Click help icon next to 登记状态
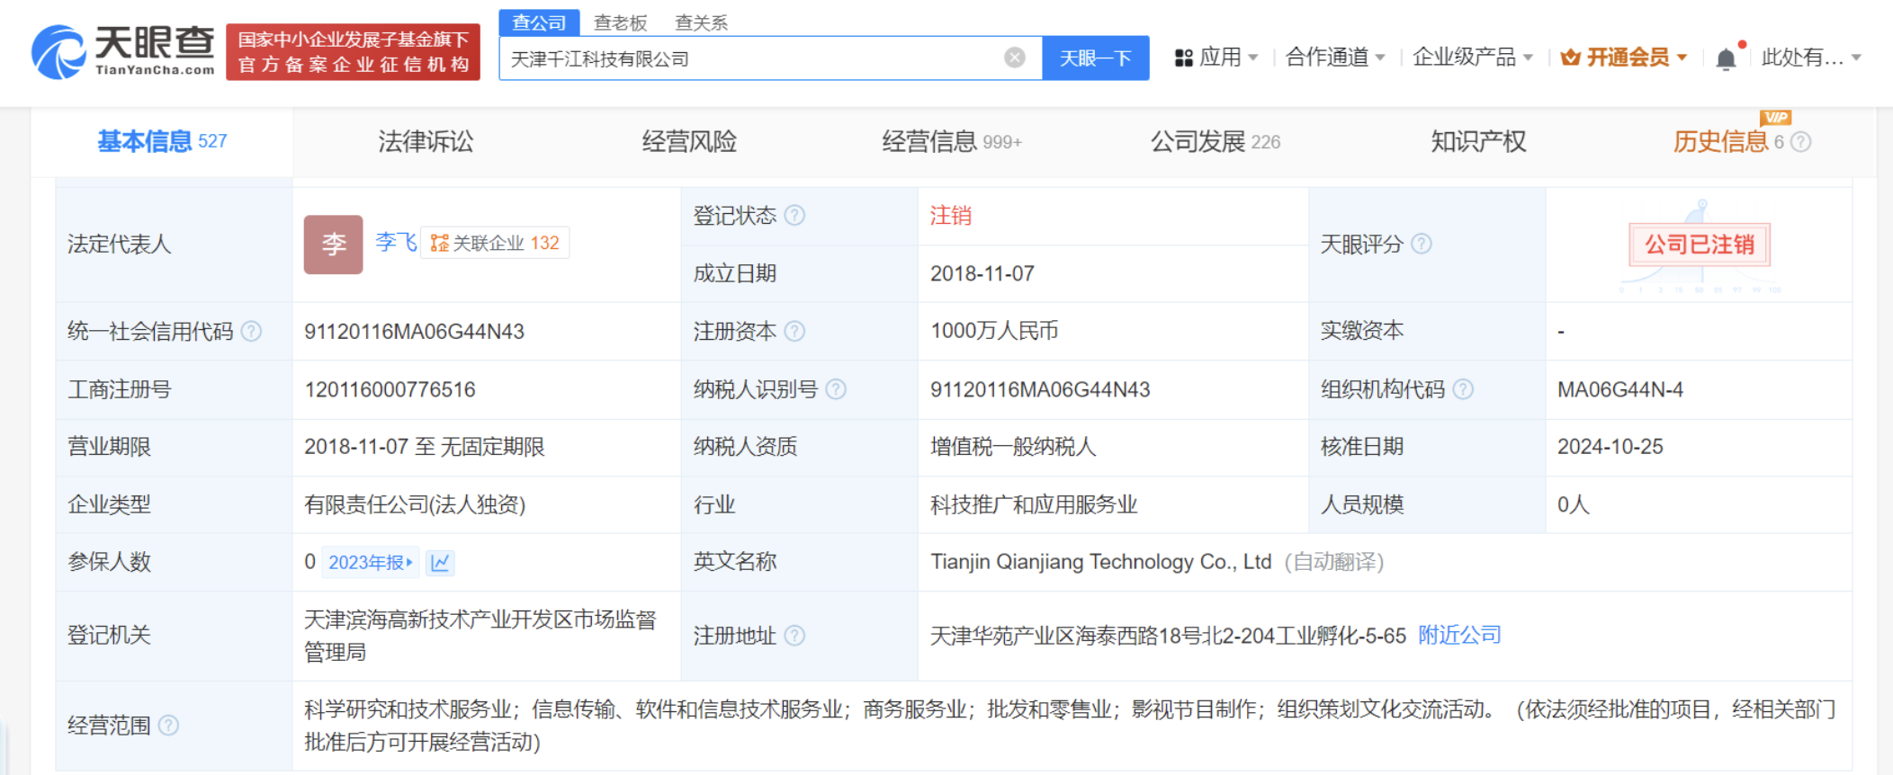Screen dimensions: 1893x775 (x=794, y=216)
